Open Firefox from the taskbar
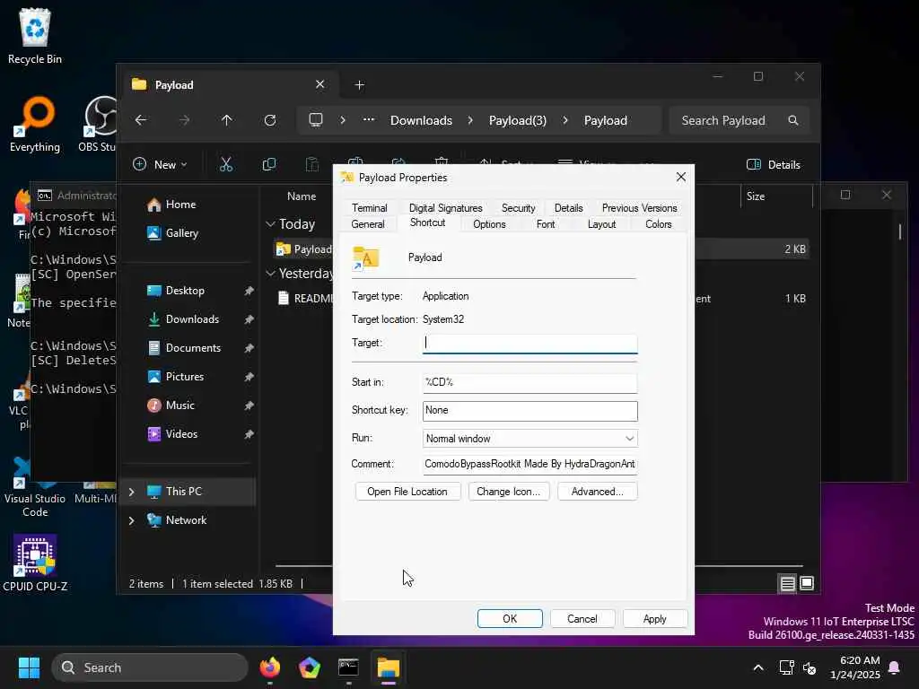 (269, 667)
